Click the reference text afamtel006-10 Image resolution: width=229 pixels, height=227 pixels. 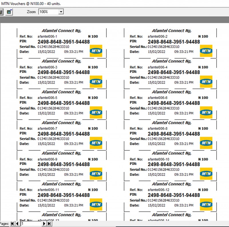point(159,159)
